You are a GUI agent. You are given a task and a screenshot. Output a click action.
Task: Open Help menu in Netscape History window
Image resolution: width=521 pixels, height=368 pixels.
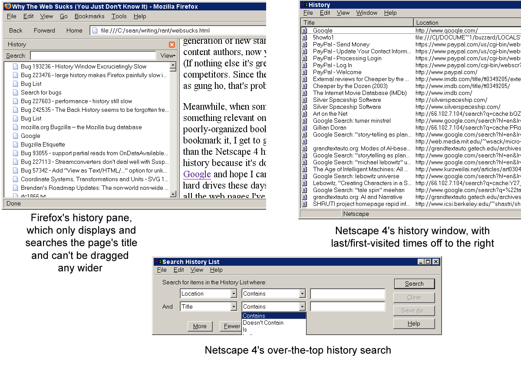pos(390,13)
